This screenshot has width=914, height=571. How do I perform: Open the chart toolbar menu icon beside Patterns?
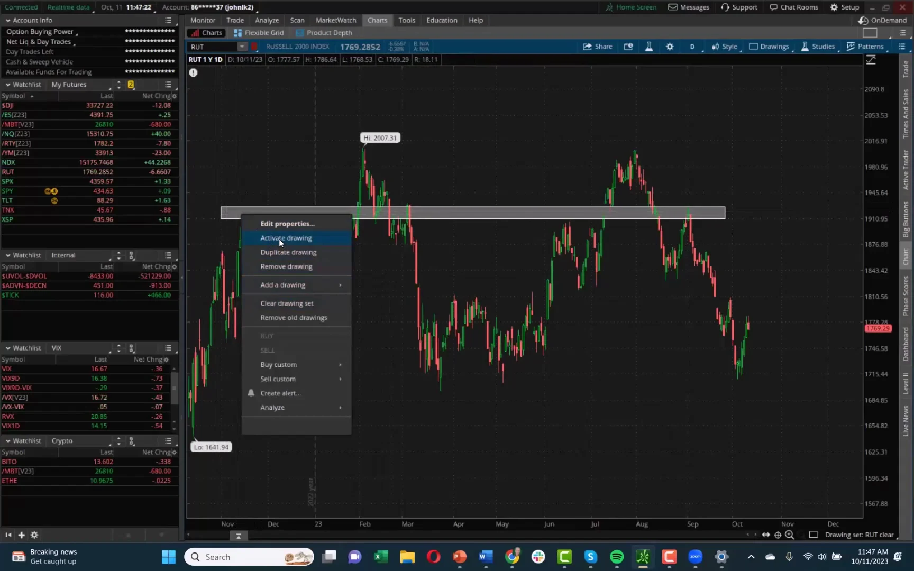pos(902,47)
